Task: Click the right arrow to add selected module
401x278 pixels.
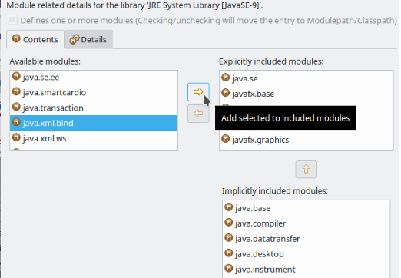Action: pyautogui.click(x=198, y=92)
